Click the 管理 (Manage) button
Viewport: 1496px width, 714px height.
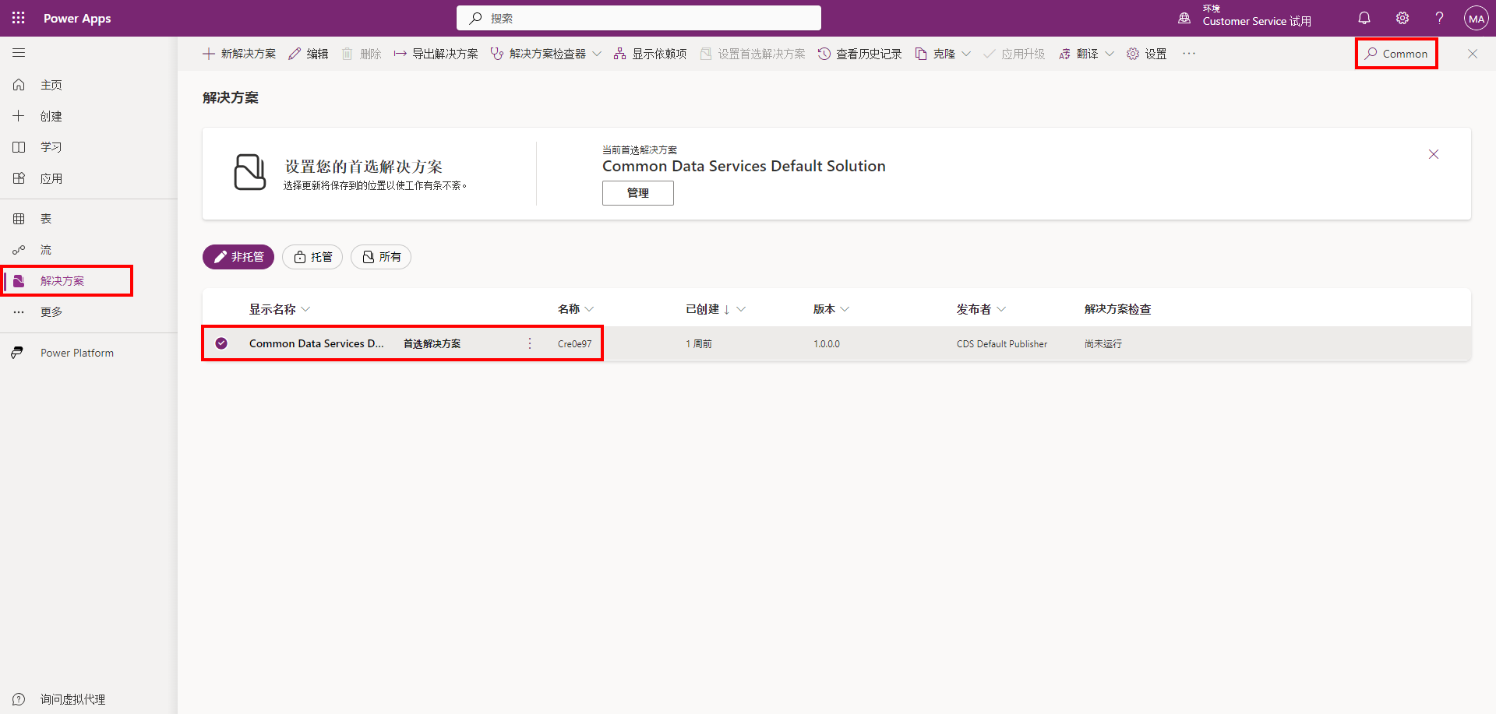[637, 192]
